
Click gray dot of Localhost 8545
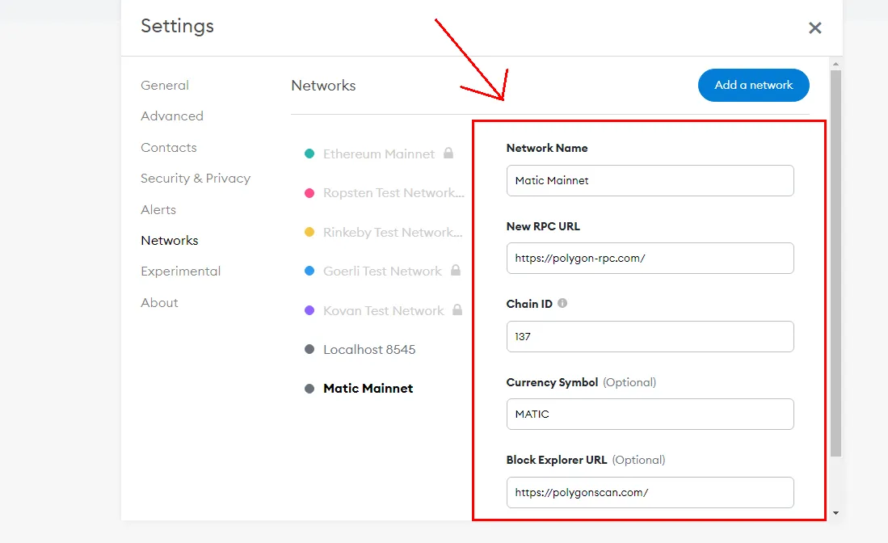[309, 349]
